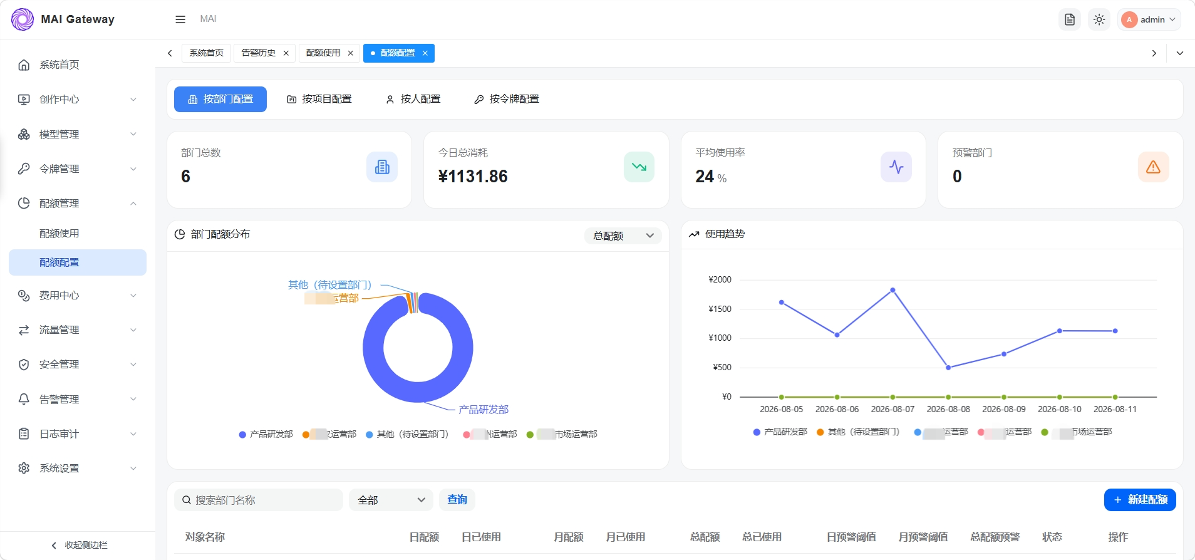Open the 总配额 dropdown in chart

(623, 236)
